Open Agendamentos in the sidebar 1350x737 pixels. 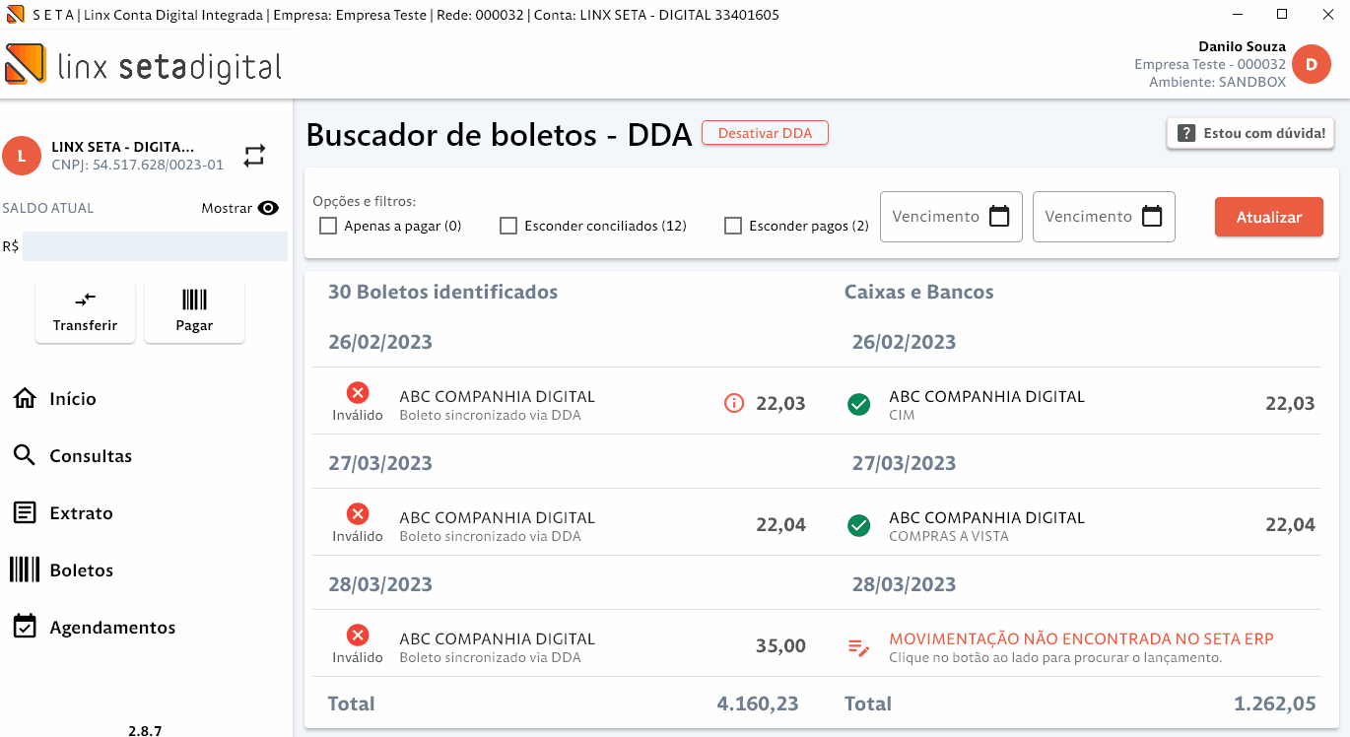click(x=112, y=628)
